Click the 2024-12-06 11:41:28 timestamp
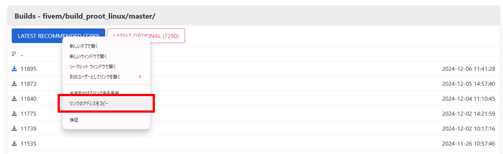Viewport: 503px width, 154px height. (468, 69)
